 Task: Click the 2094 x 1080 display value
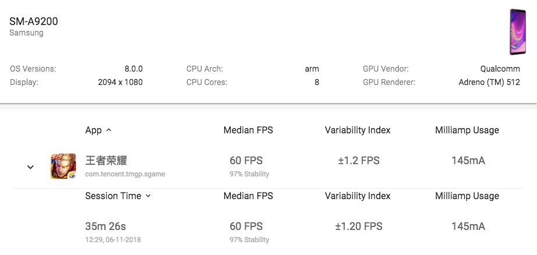pos(120,82)
